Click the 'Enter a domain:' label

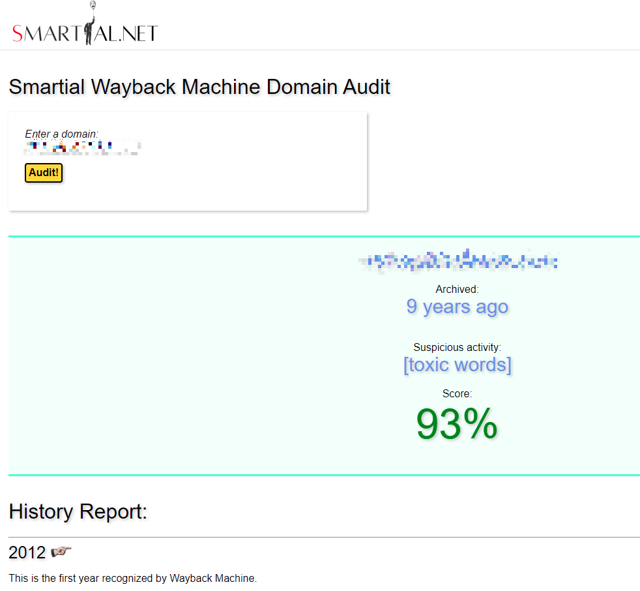(x=62, y=134)
